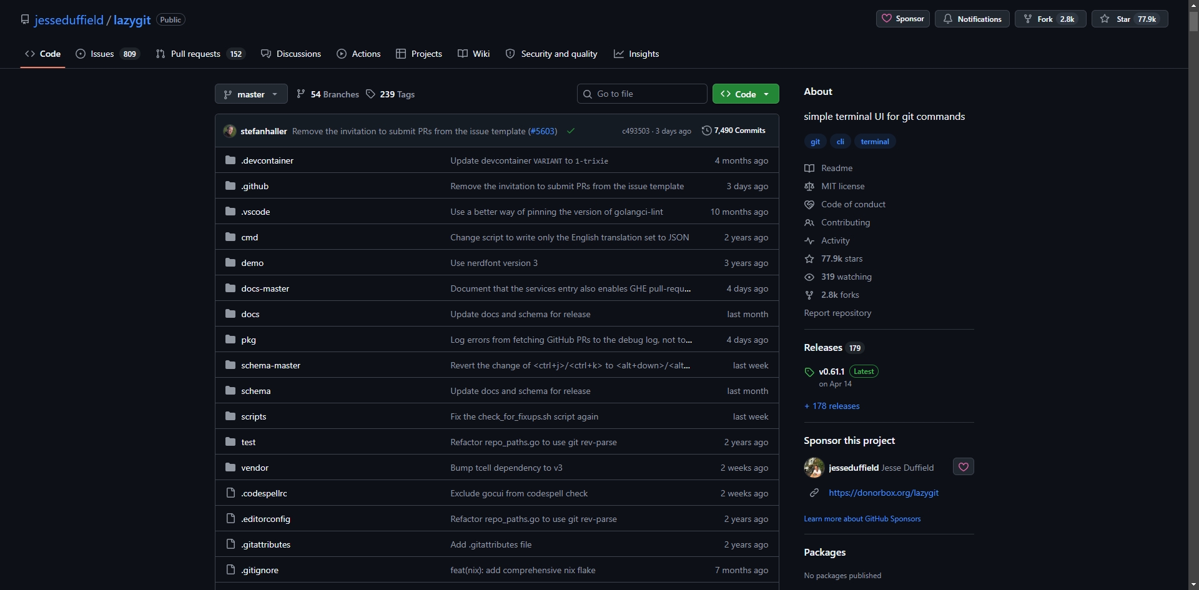
Task: Click the .github folder icon
Action: 230,186
